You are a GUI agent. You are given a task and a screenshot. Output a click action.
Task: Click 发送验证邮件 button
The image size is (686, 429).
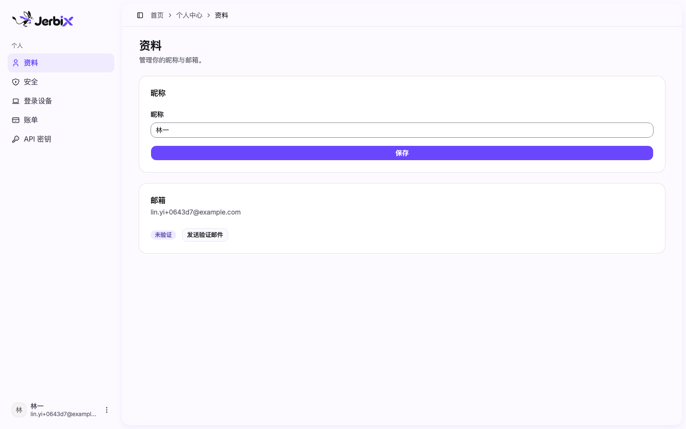[x=205, y=235]
